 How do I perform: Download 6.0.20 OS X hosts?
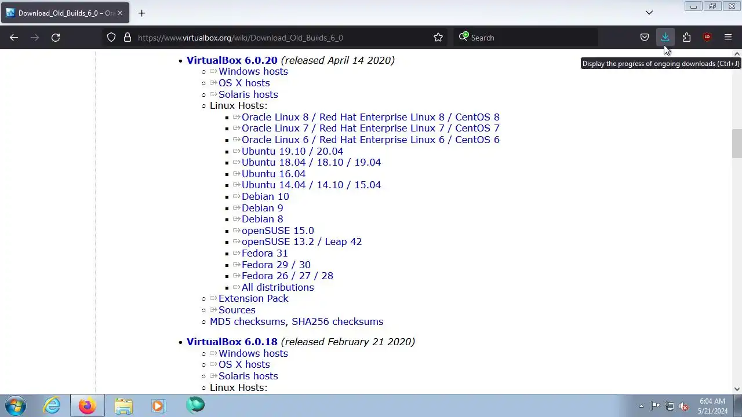click(x=244, y=83)
